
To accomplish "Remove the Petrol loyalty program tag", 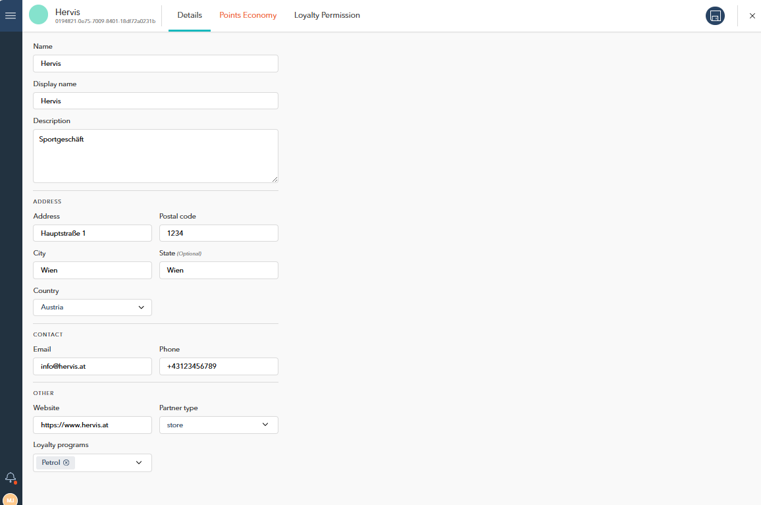I will point(66,463).
